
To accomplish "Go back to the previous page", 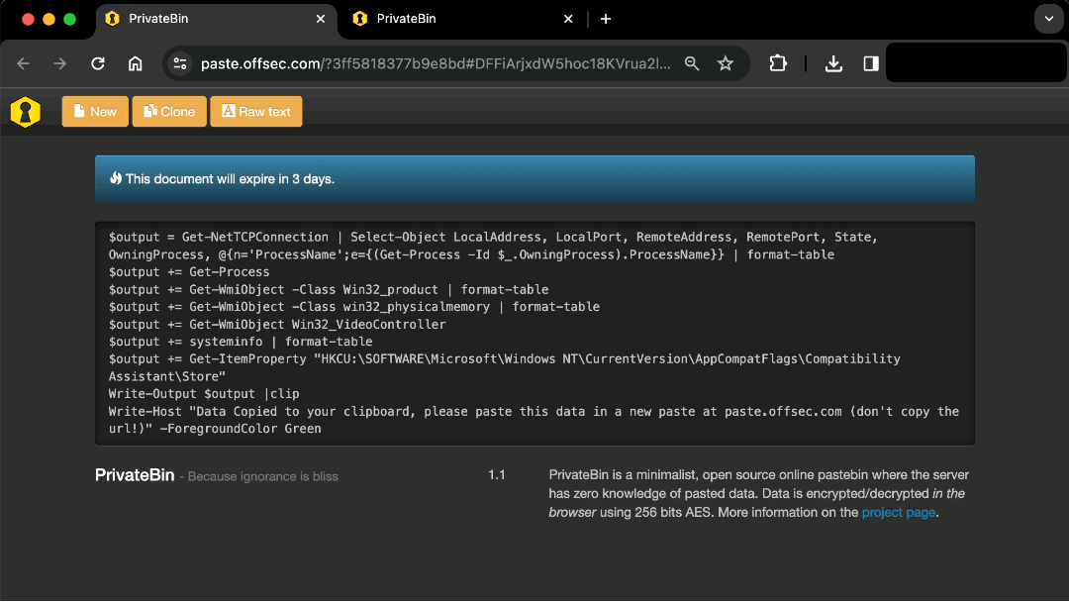I will [x=23, y=63].
